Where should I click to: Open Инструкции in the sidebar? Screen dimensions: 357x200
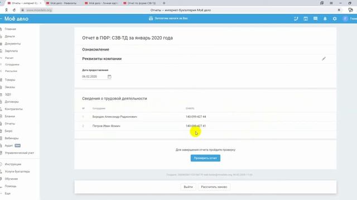pos(13,164)
